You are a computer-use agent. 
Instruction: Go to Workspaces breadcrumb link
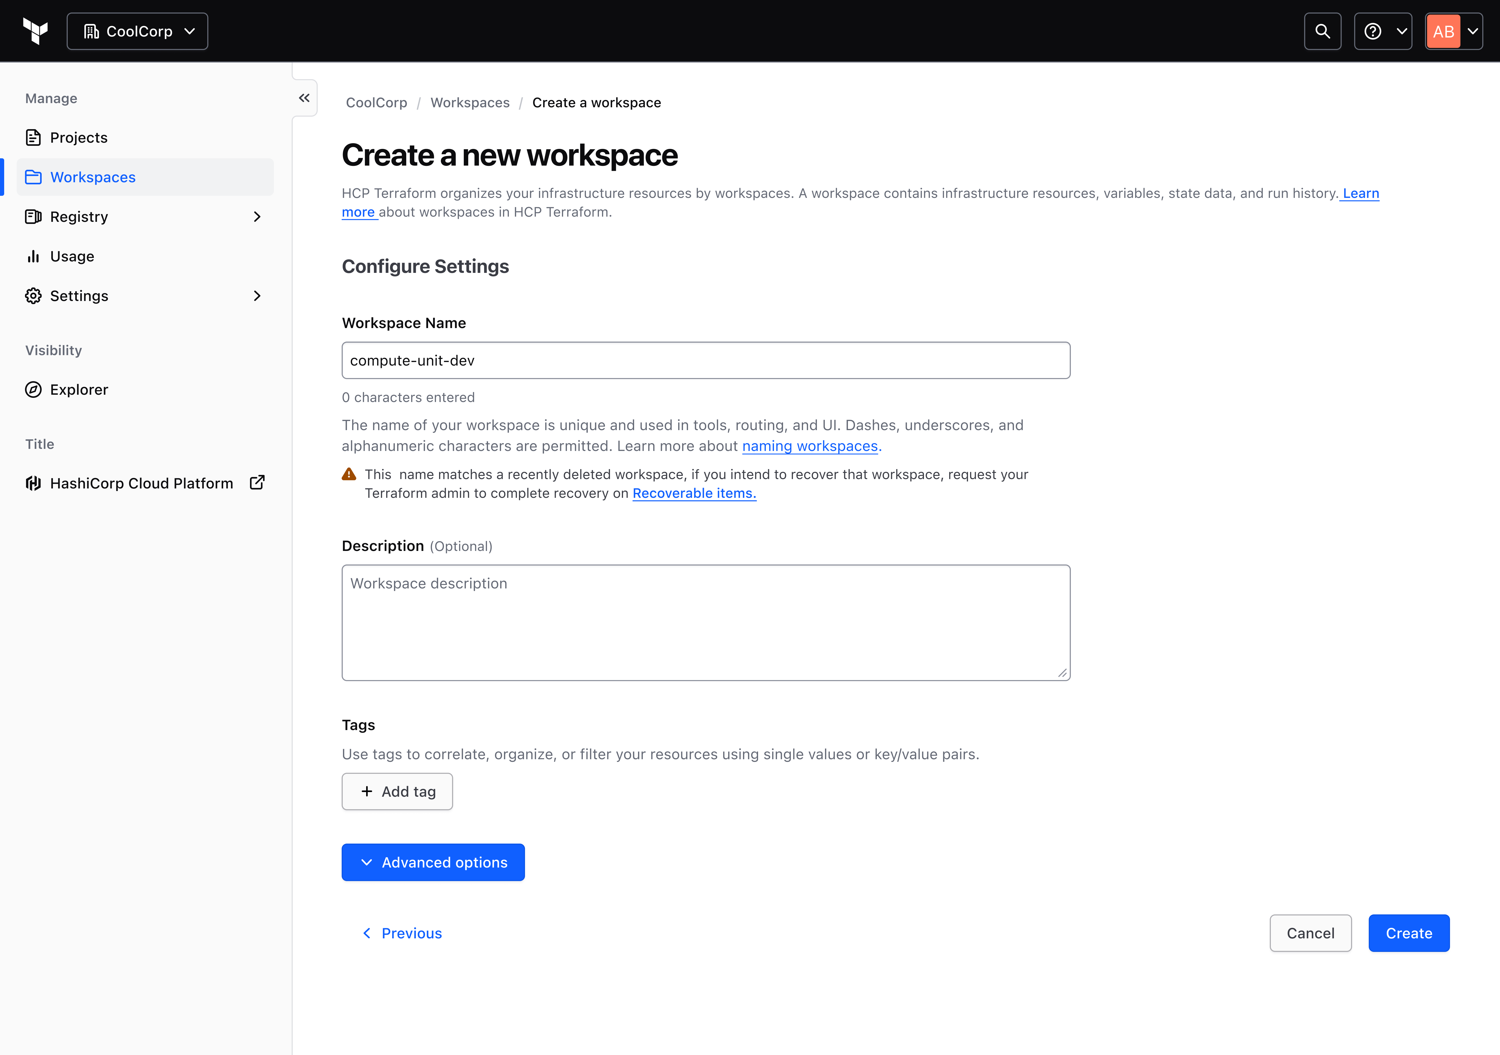(x=470, y=103)
